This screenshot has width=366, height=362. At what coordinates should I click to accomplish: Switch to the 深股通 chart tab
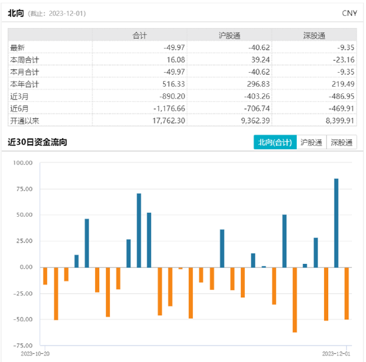click(341, 142)
